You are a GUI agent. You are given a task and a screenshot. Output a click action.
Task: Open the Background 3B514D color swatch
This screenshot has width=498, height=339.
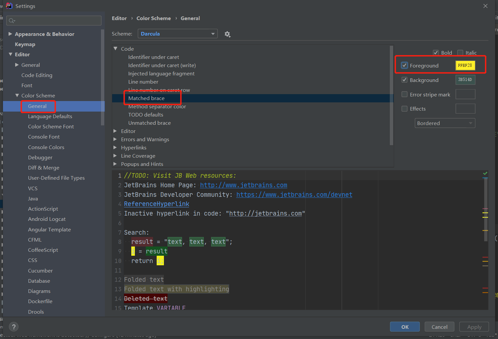point(465,80)
